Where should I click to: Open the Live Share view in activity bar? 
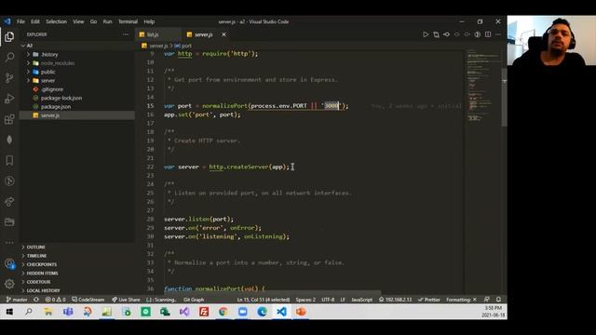(9, 201)
